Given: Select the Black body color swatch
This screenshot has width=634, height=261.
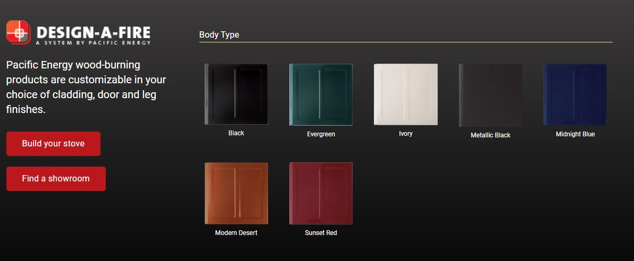Looking at the screenshot, I should click(x=236, y=94).
